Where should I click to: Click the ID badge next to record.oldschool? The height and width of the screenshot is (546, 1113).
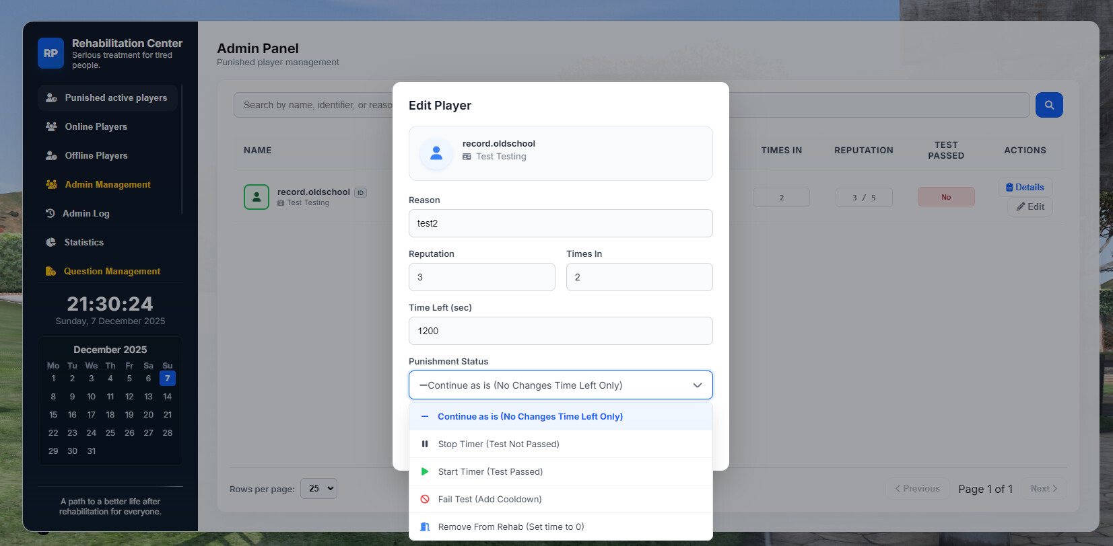[360, 193]
